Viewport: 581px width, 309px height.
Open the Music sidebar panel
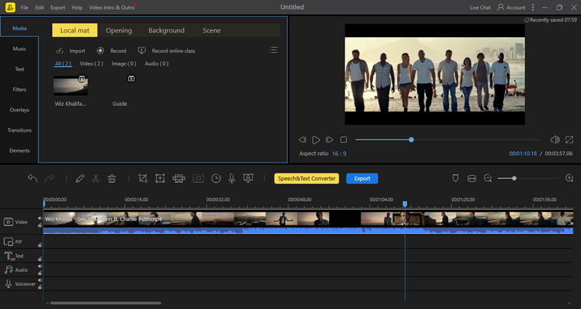(20, 49)
